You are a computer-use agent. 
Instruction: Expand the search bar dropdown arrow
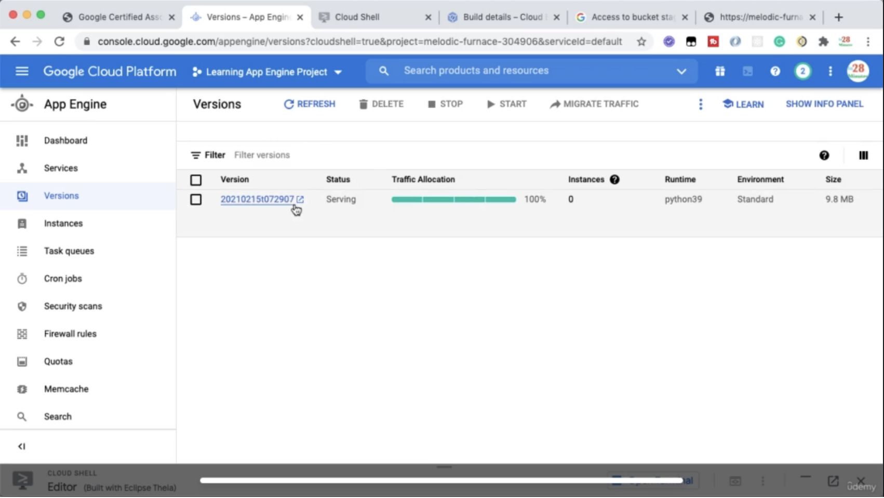coord(681,71)
